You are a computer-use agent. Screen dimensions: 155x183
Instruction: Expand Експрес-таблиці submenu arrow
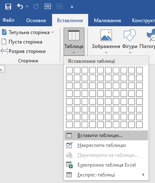coord(143,175)
